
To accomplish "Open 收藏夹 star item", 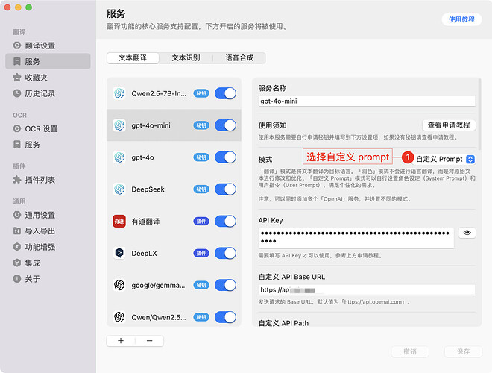I will 48,78.
